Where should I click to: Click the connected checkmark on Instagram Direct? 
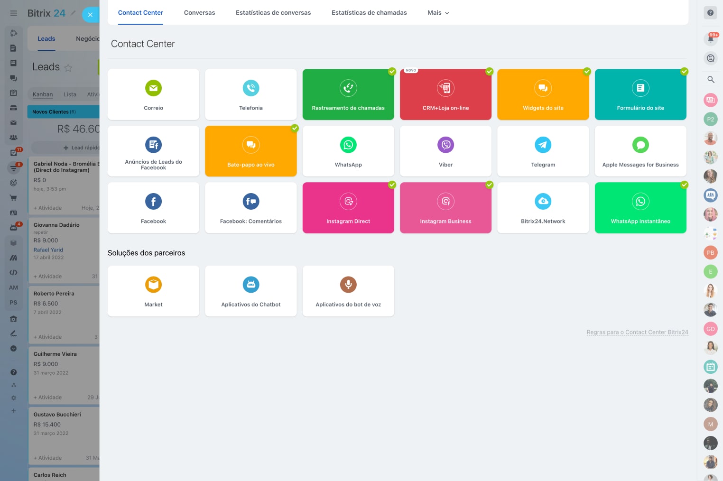392,185
